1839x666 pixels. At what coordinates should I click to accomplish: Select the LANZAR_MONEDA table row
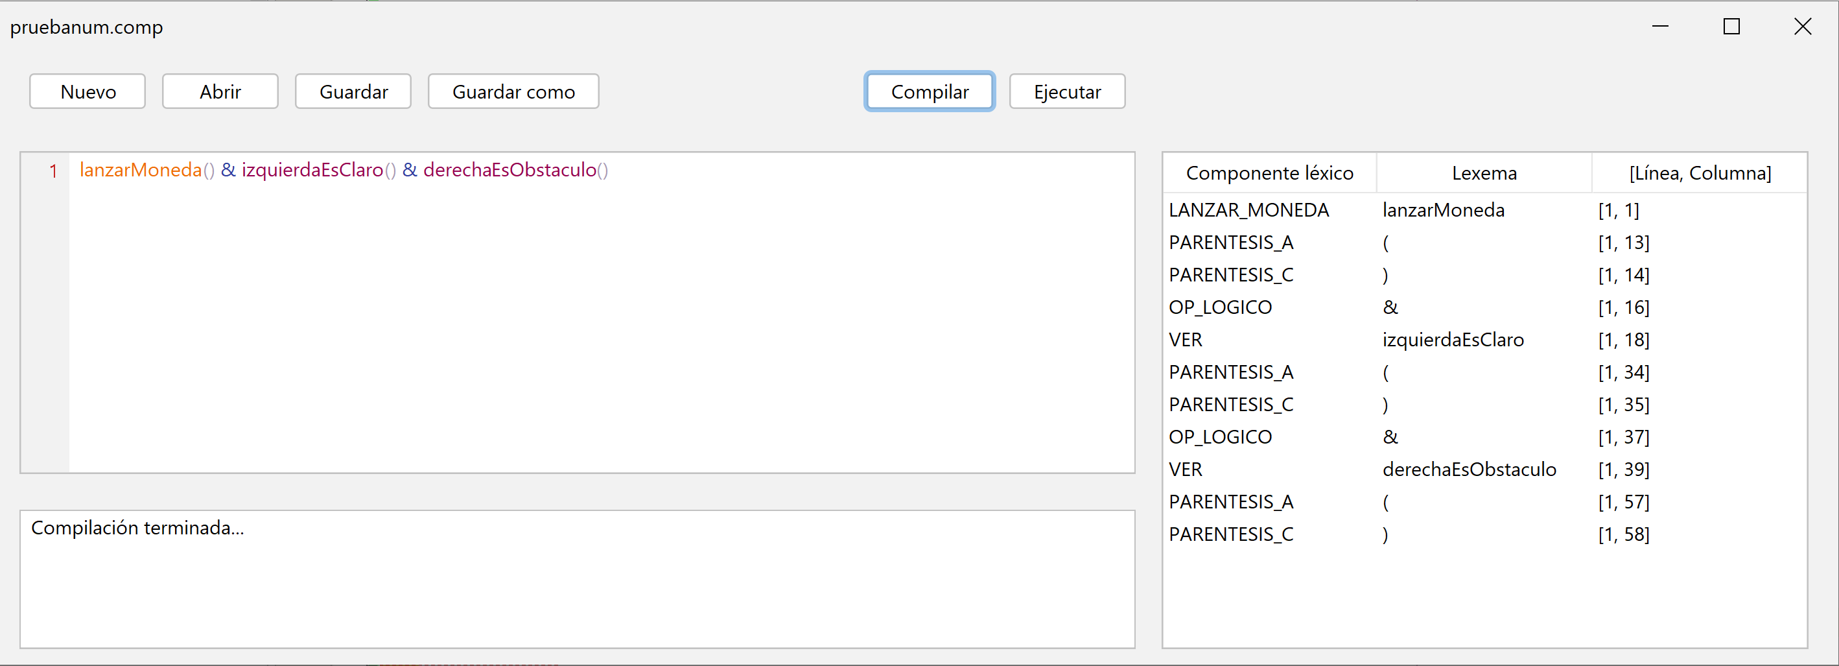(1485, 210)
